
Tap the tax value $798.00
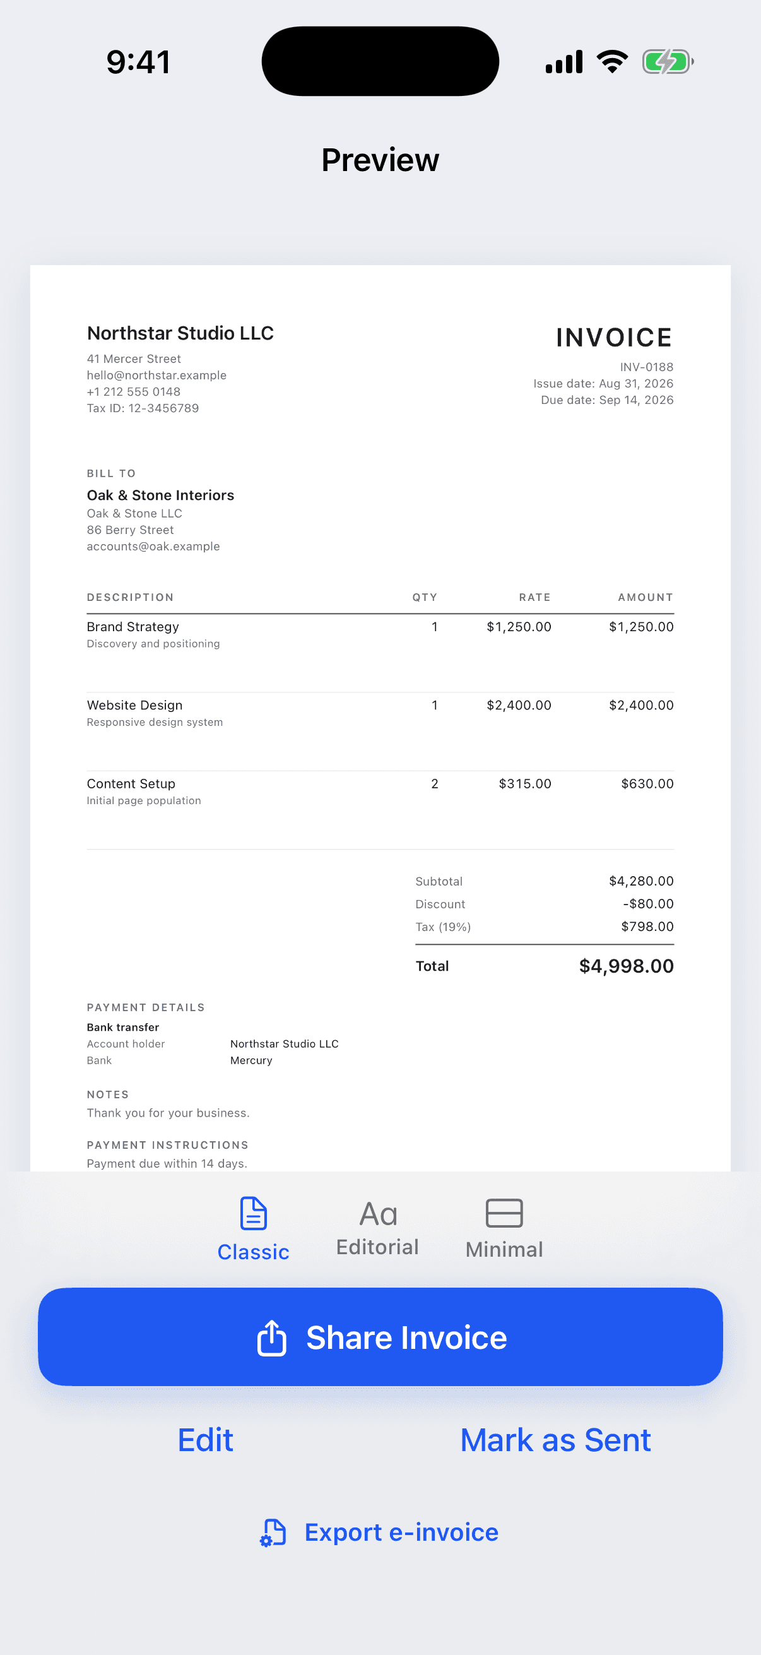pos(647,927)
